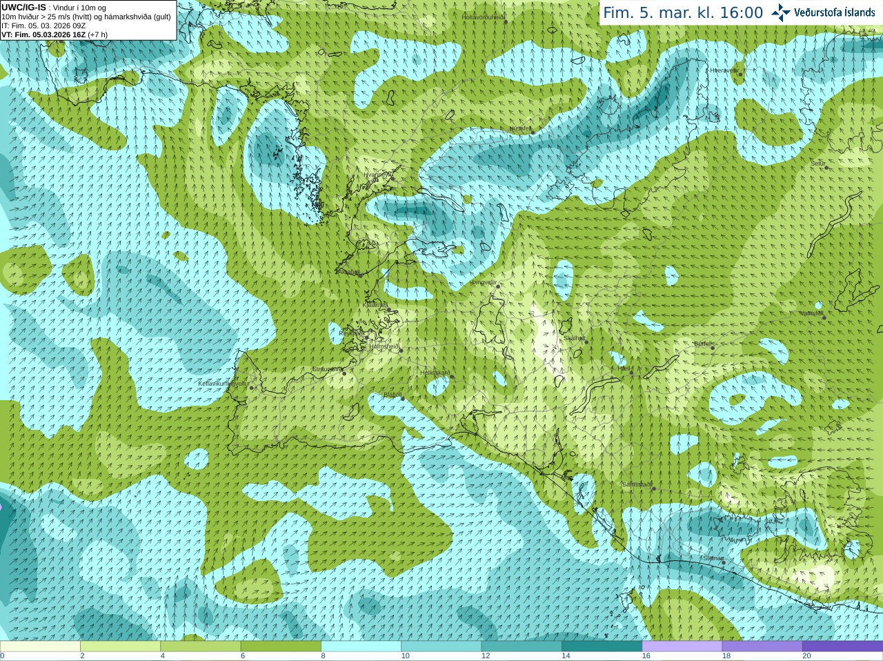Image resolution: width=883 pixels, height=661 pixels.
Task: Click the Húsafell station label
Action: coord(520,128)
